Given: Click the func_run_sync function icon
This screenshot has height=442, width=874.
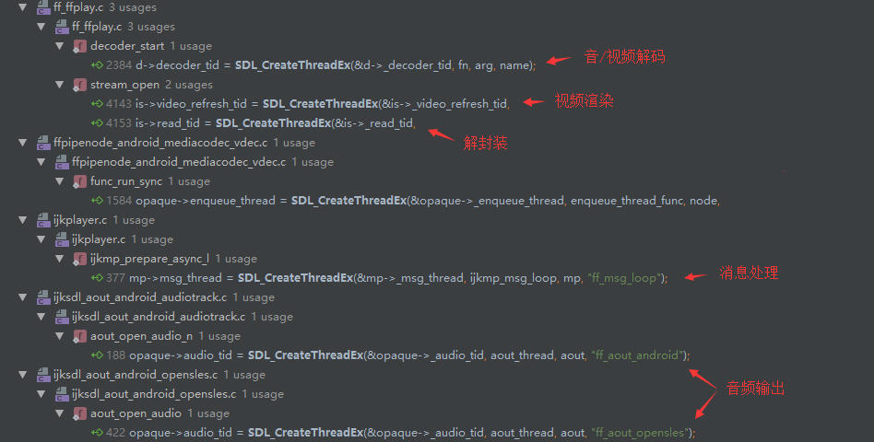Looking at the screenshot, I should [79, 181].
